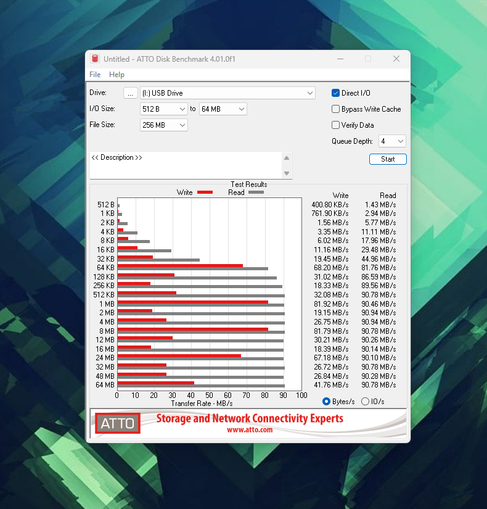Open the Drive selection dropdown
487x509 pixels.
click(x=227, y=93)
